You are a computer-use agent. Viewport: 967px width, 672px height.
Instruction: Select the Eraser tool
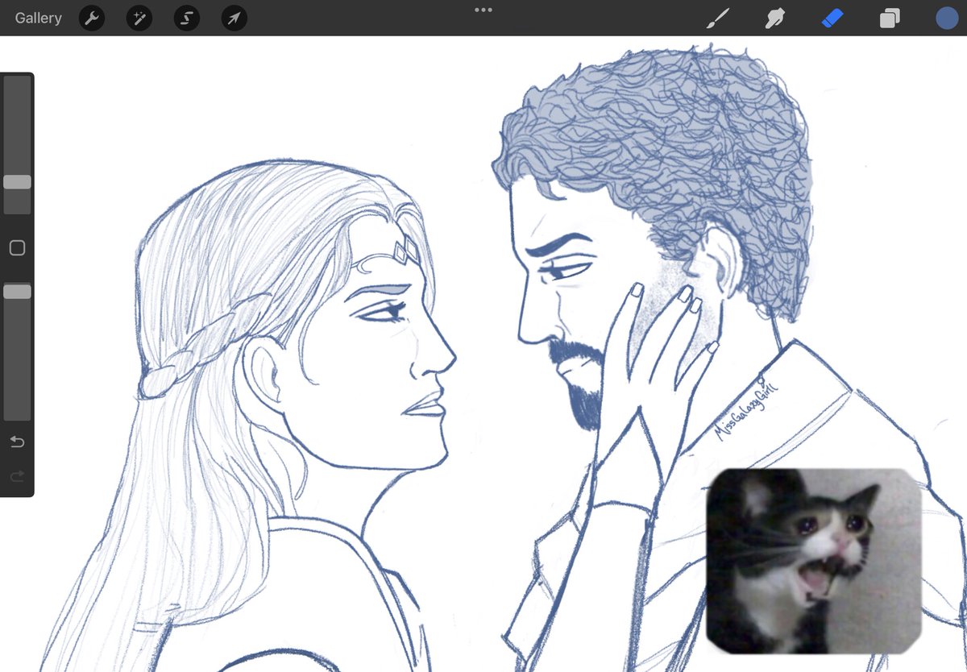point(832,18)
